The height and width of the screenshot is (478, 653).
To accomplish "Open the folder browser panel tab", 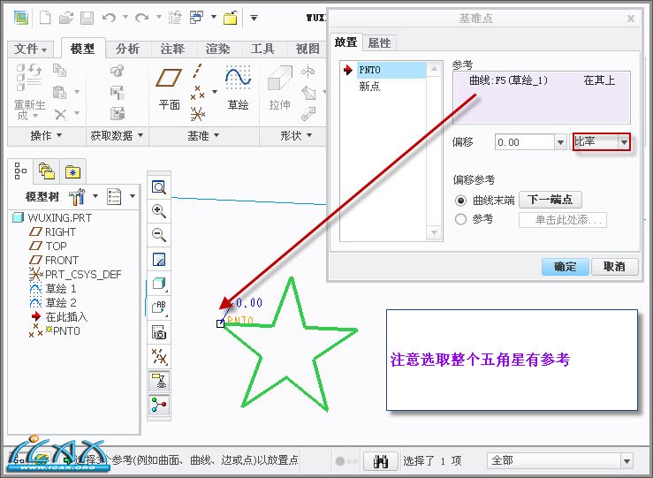I will pos(47,171).
